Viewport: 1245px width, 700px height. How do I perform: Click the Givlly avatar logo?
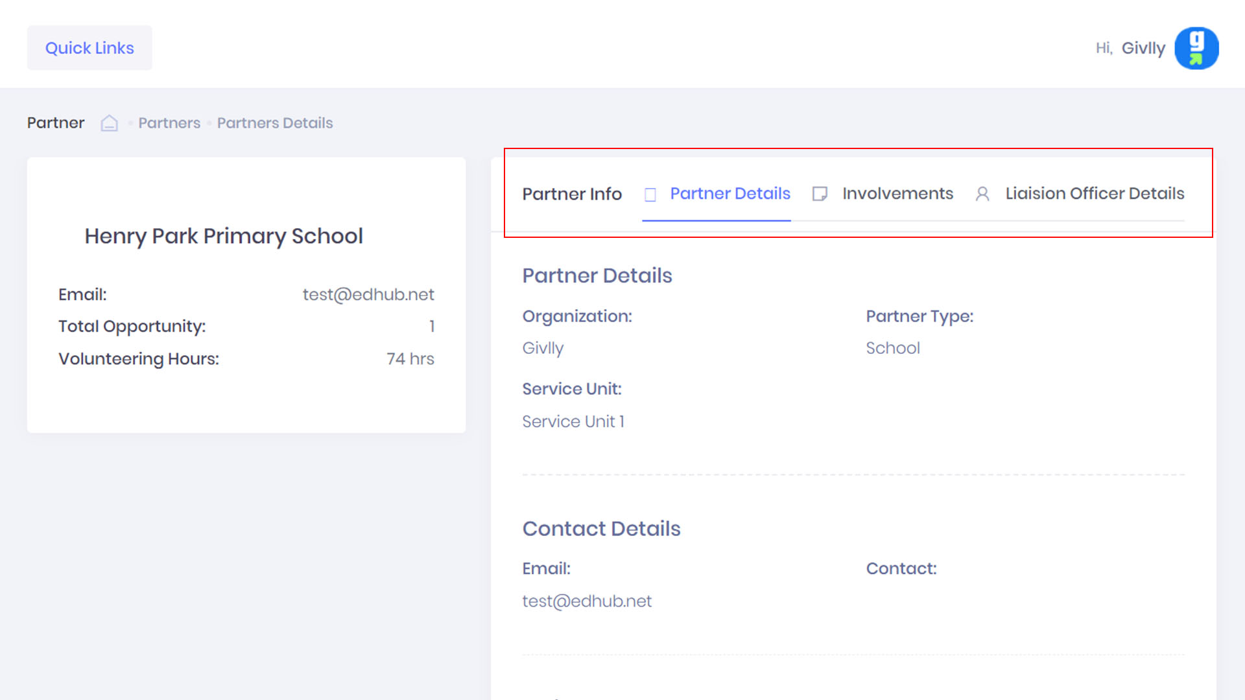click(1196, 48)
